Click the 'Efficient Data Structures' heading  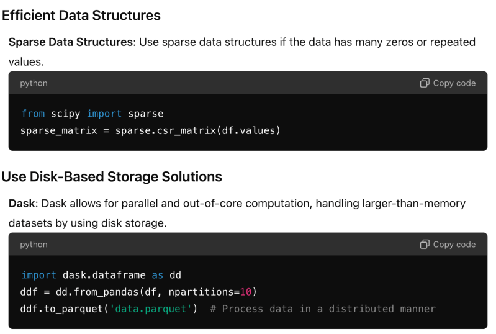click(81, 16)
